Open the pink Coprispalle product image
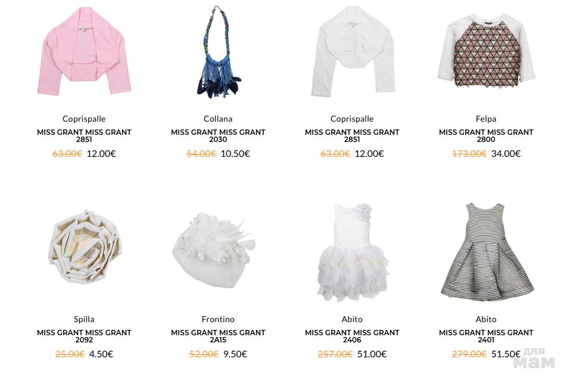 pos(84,52)
